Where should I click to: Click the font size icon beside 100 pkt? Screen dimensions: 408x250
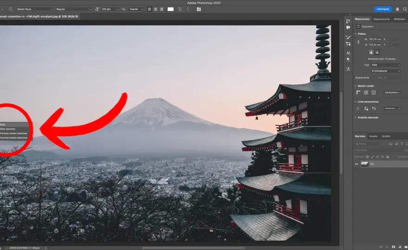coord(97,9)
